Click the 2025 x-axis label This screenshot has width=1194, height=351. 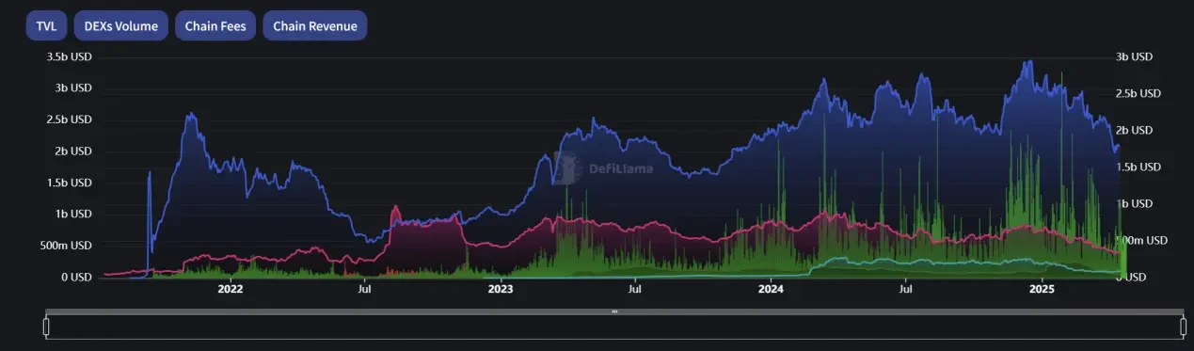(1042, 290)
